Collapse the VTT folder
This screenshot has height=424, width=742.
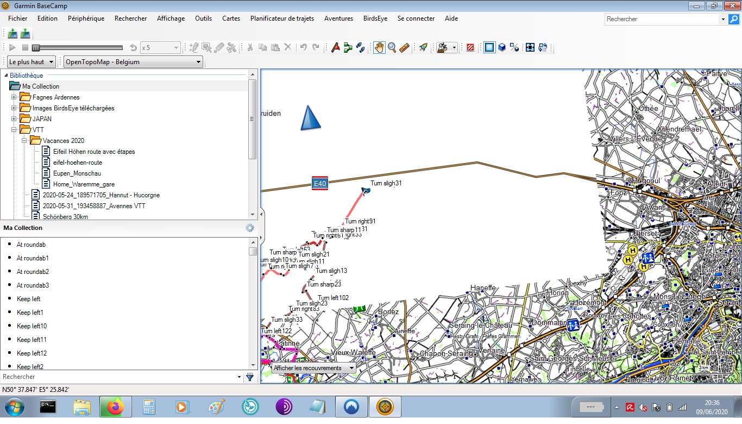[x=14, y=130]
